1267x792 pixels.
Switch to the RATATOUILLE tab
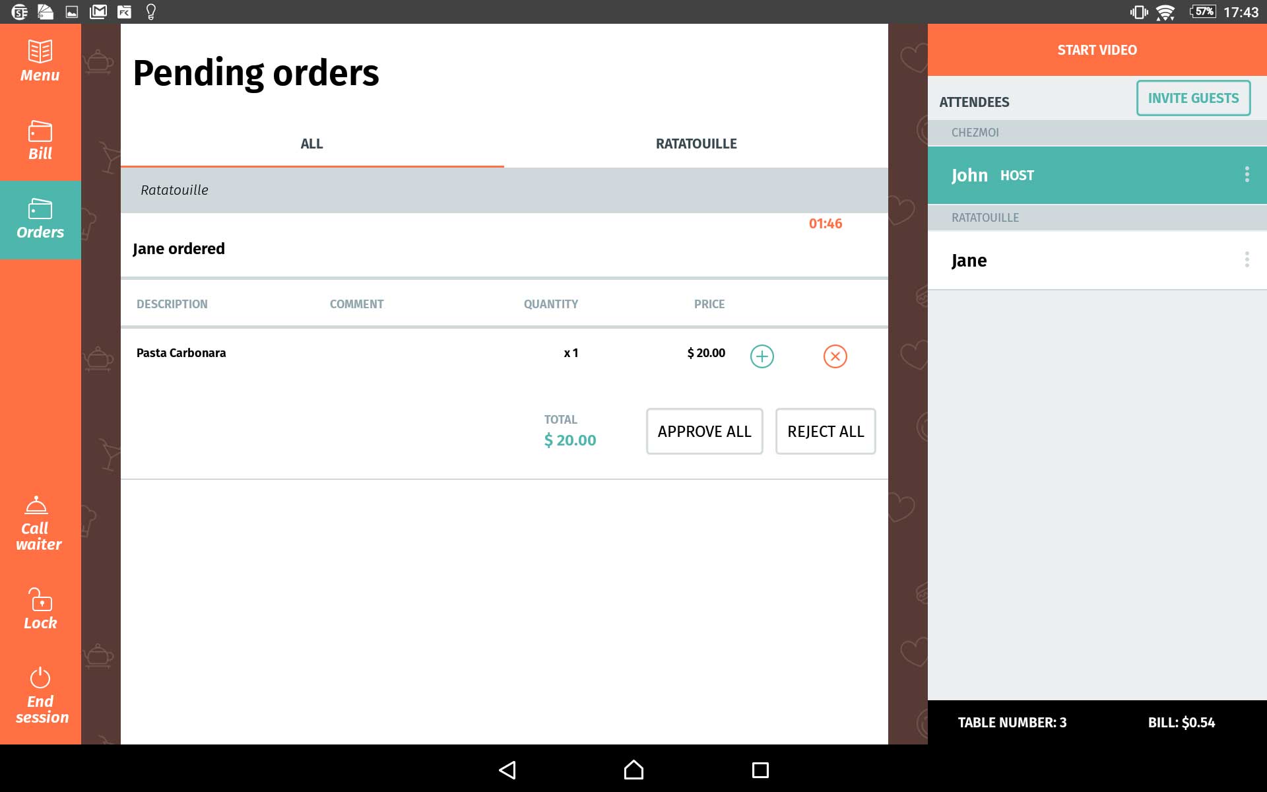coord(696,143)
